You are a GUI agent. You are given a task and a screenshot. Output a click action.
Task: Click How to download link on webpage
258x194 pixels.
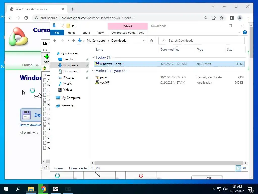(30, 125)
